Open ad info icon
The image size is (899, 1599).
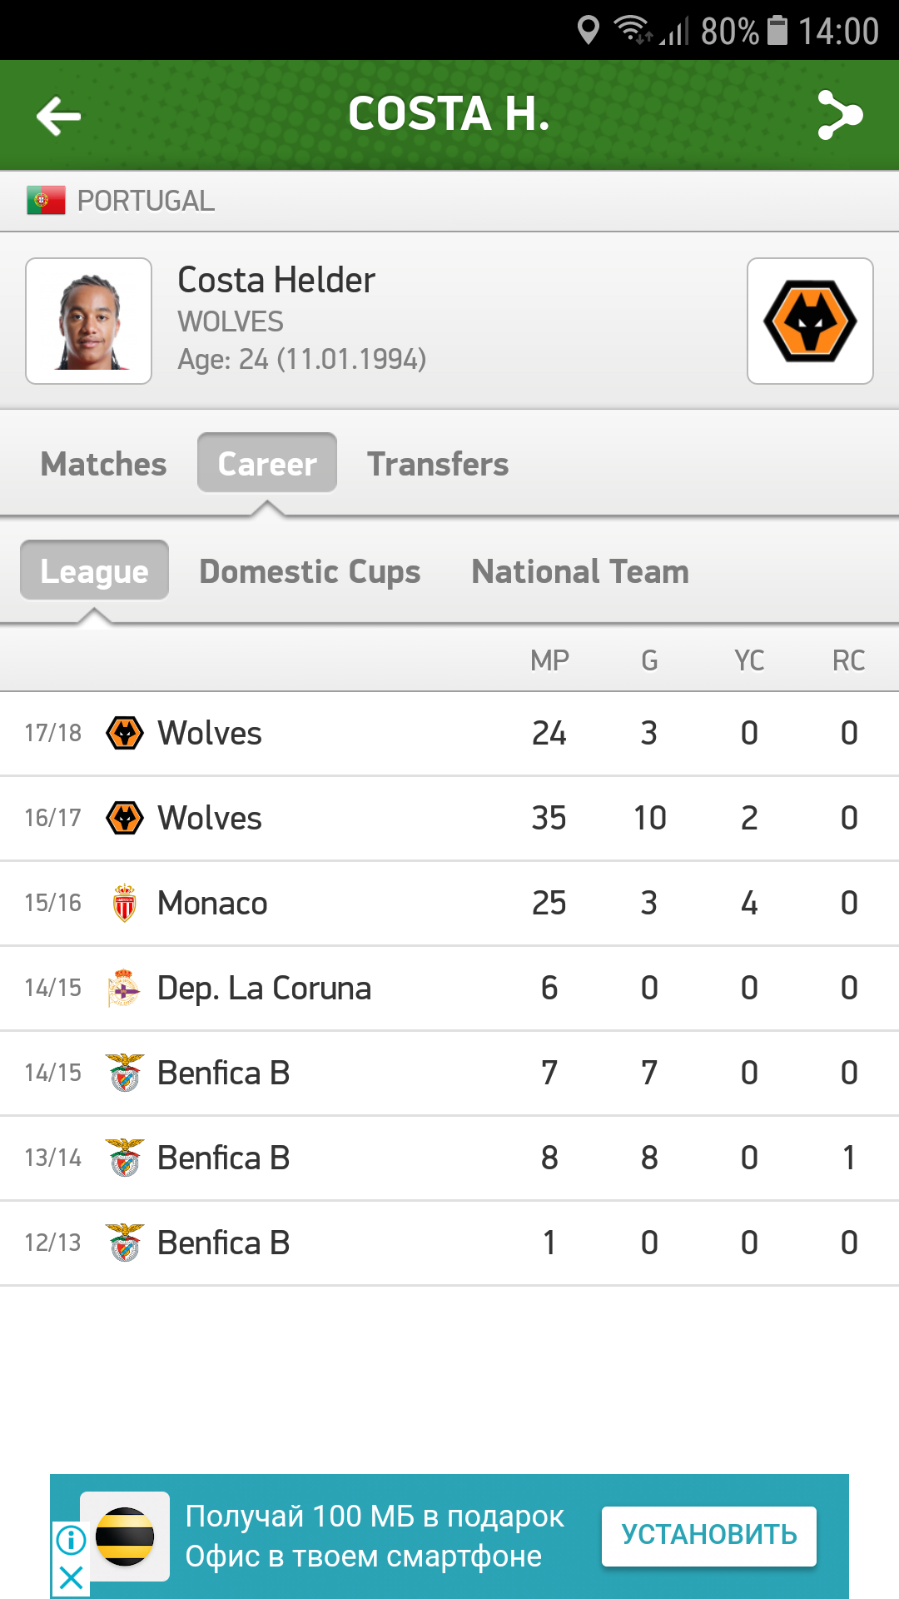(72, 1539)
